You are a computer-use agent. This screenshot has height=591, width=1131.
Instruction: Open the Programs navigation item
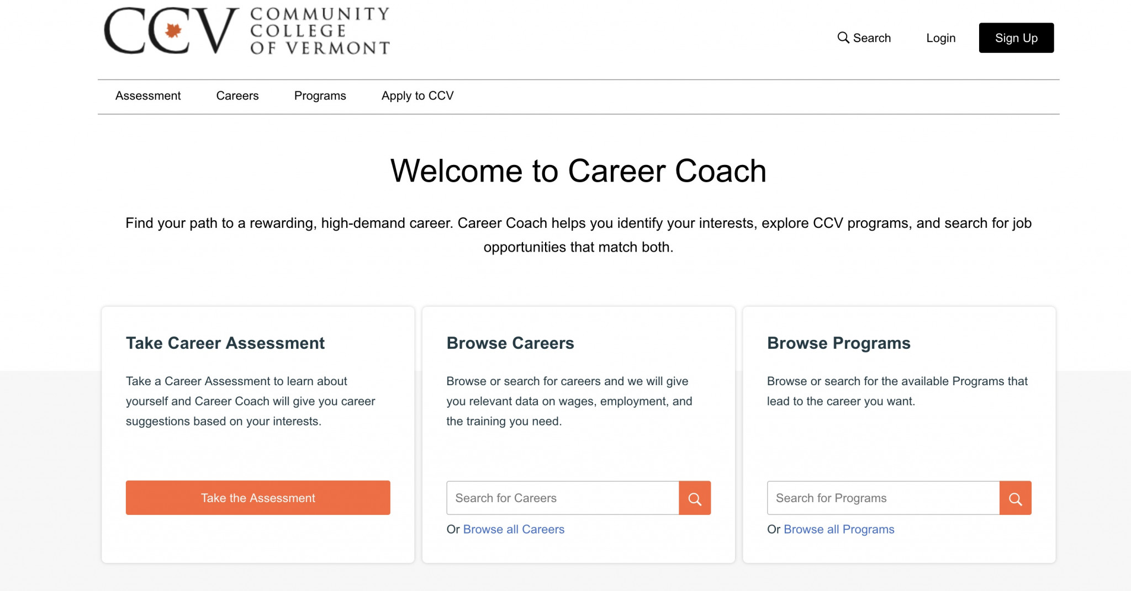click(x=320, y=95)
